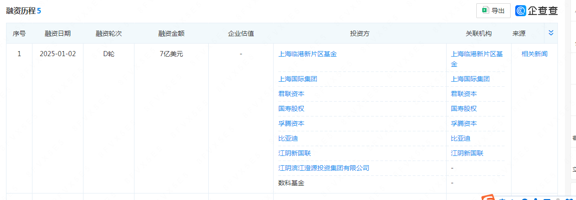Click 数科基金 investor entry

pyautogui.click(x=291, y=183)
